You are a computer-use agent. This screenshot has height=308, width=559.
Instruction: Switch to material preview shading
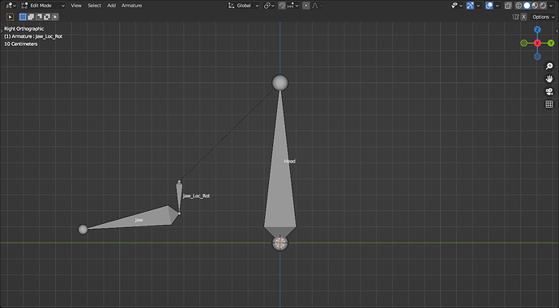click(x=535, y=6)
